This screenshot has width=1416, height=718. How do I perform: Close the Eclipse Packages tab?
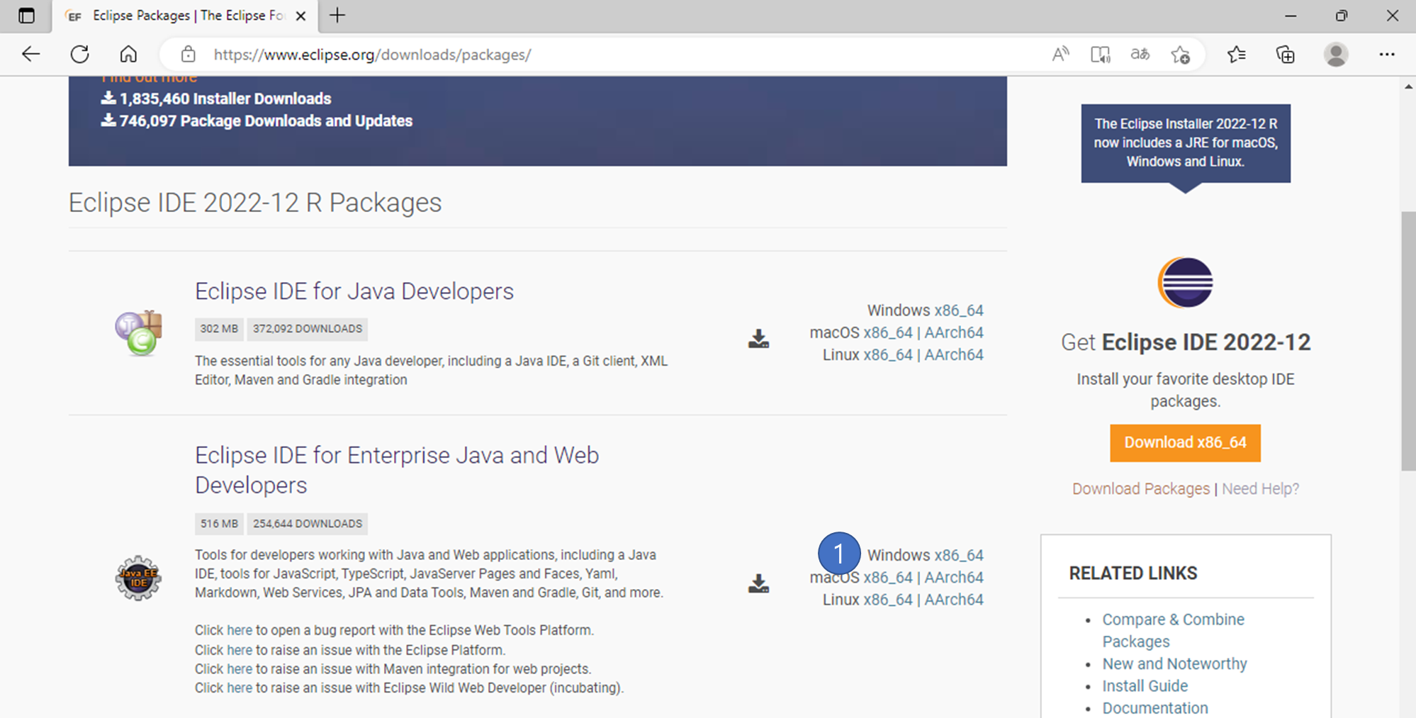point(300,16)
